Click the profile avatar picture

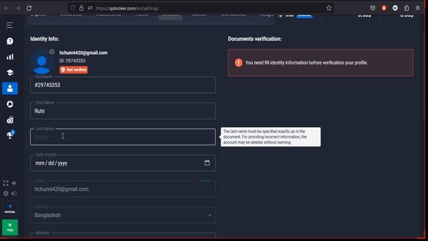pyautogui.click(x=41, y=62)
